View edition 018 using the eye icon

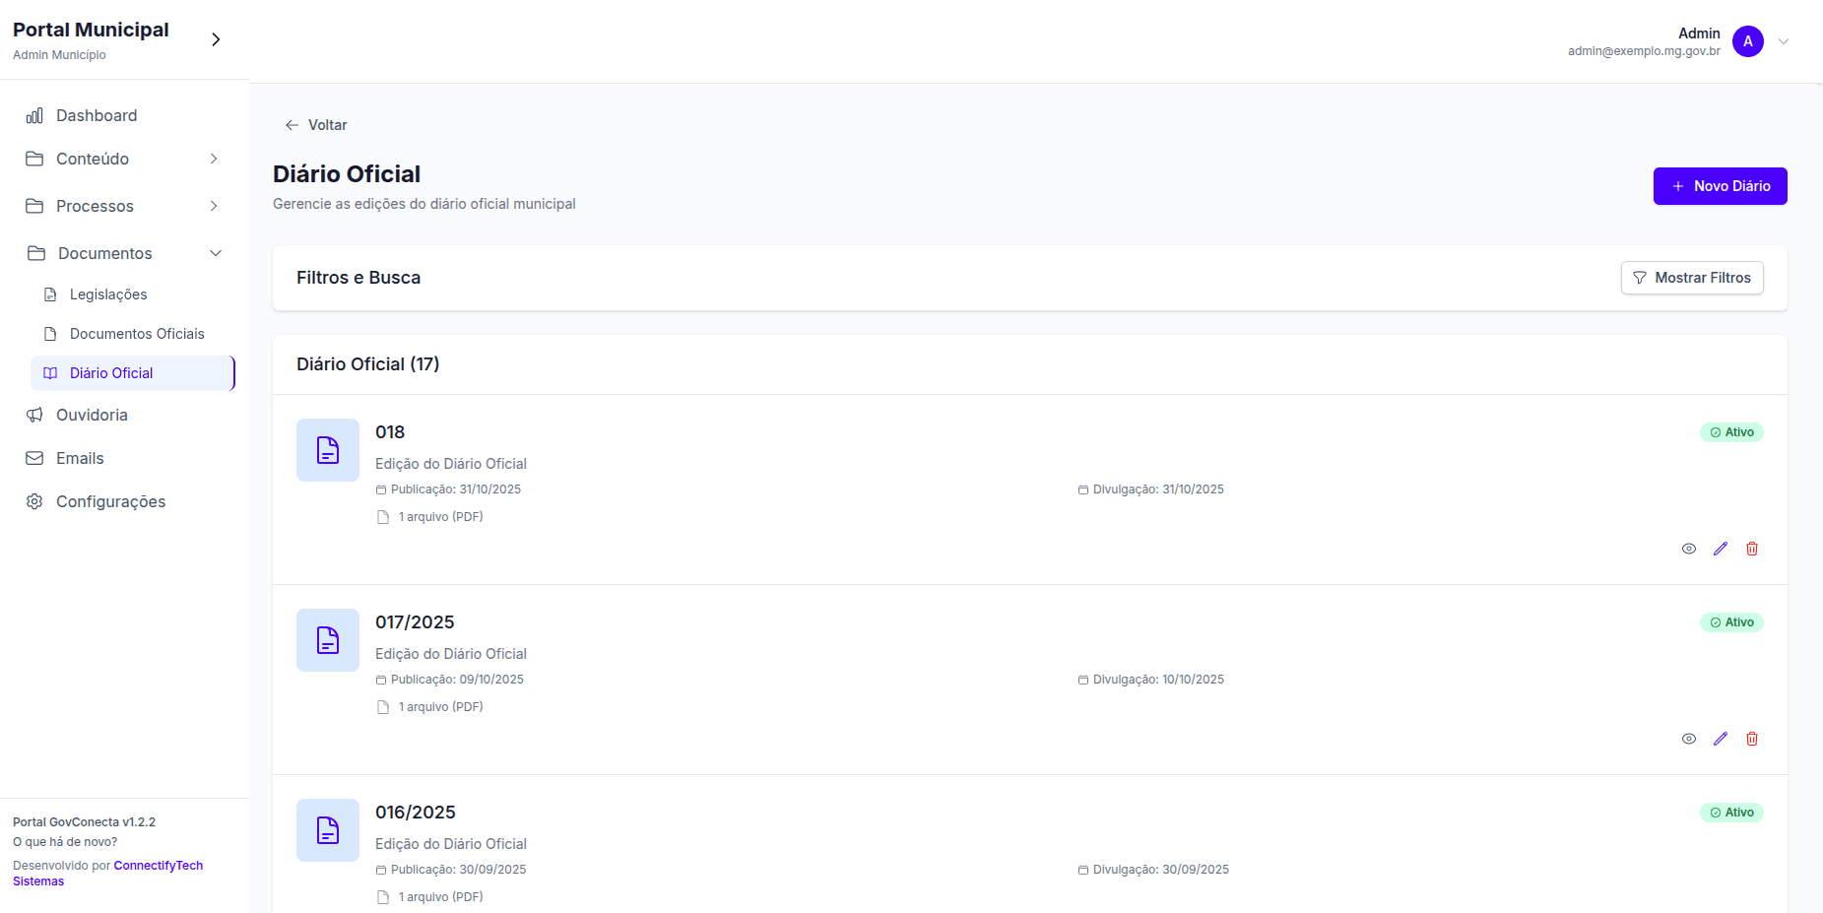click(1688, 549)
